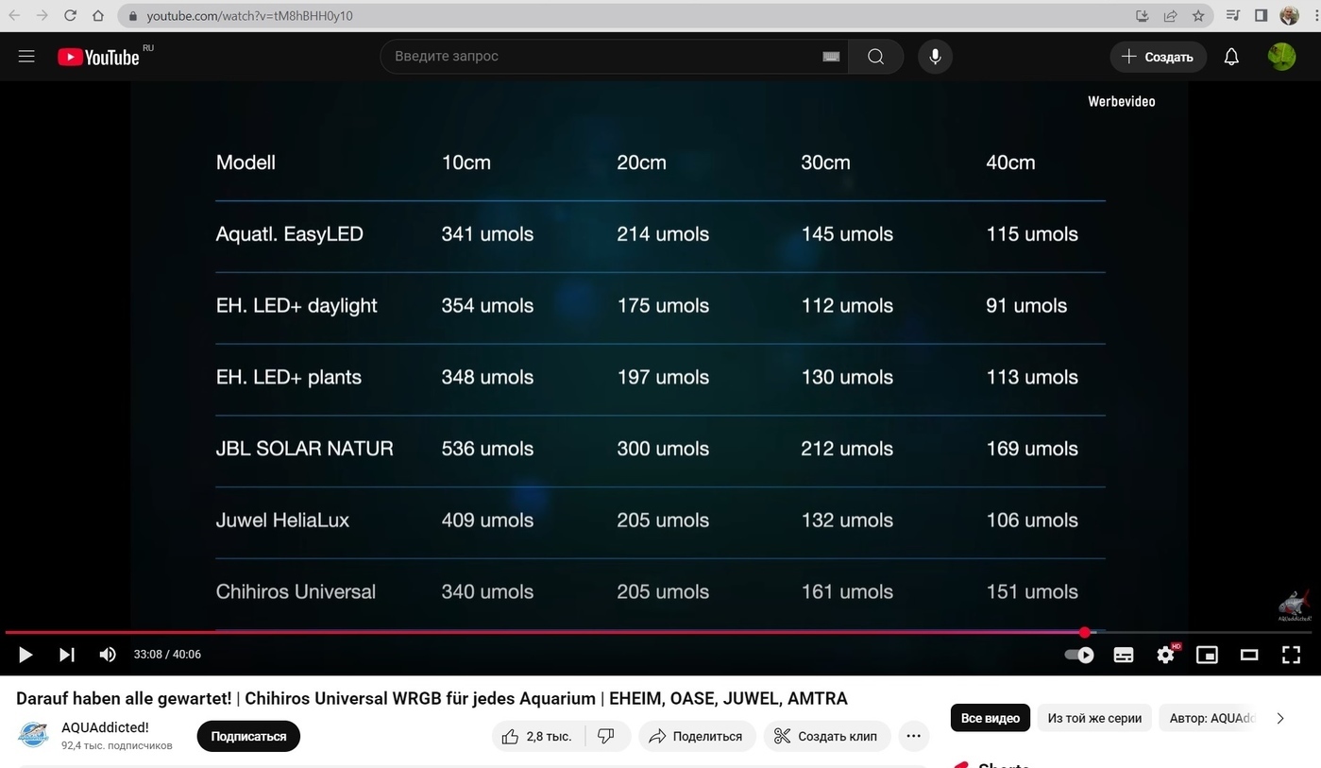Open the AQUAddicted! channel avatar
1321x768 pixels.
point(33,736)
